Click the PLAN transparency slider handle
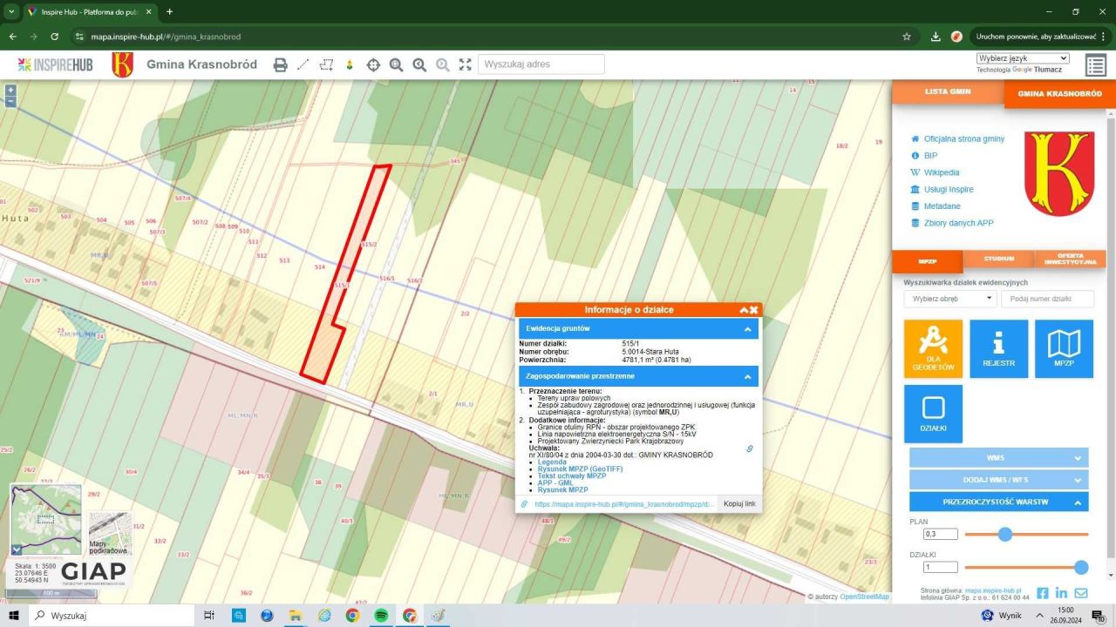The height and width of the screenshot is (627, 1116). click(x=1004, y=534)
